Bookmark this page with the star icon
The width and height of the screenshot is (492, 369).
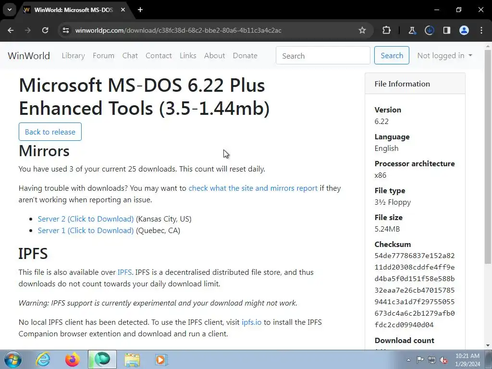[x=362, y=30]
